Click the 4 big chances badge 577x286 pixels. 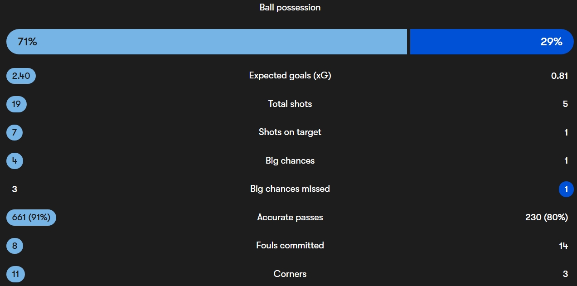(15, 161)
